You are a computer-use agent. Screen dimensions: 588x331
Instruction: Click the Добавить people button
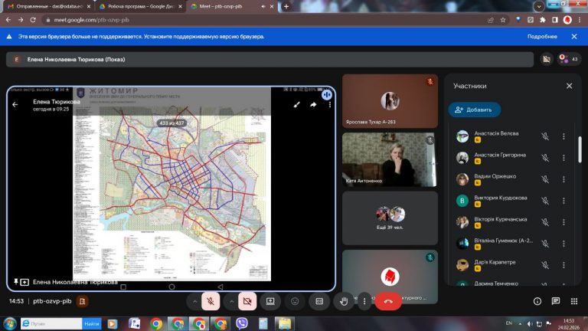[x=475, y=110]
